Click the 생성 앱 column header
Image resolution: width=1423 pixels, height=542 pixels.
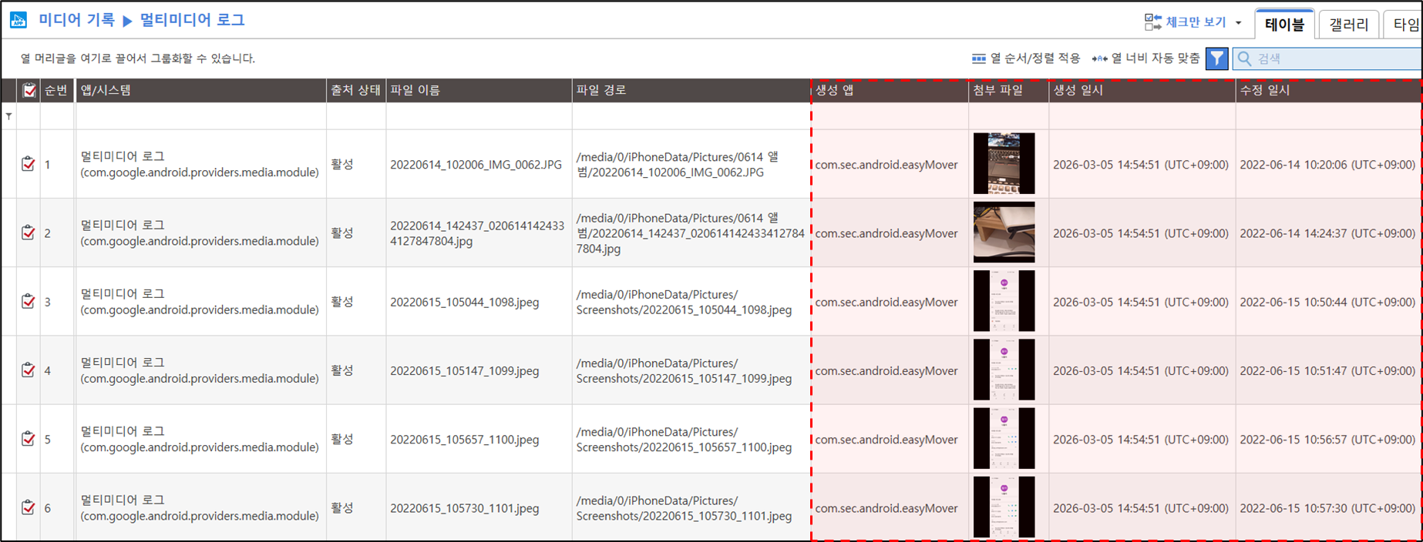(890, 90)
